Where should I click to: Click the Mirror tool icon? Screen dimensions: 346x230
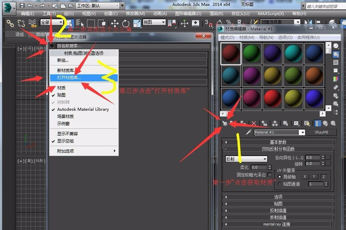(x=308, y=22)
